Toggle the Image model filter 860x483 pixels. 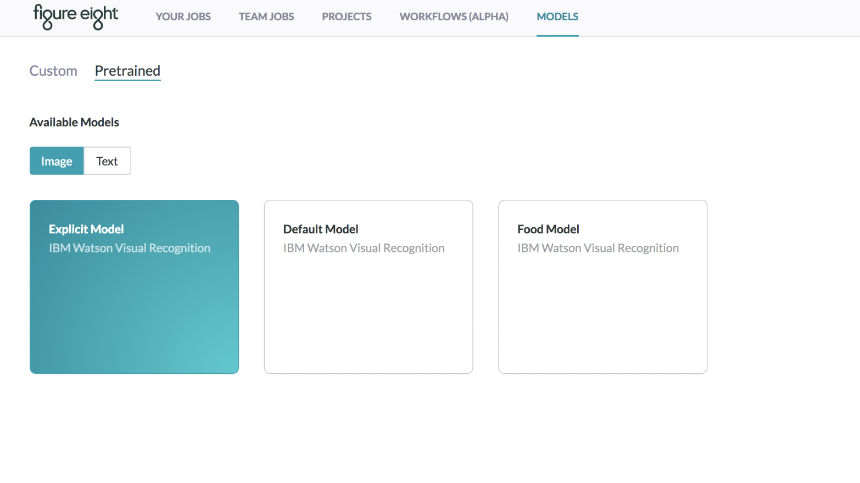coord(57,161)
